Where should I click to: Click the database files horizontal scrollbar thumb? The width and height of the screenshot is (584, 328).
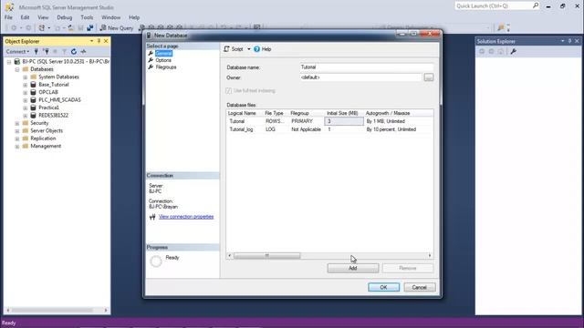pos(266,255)
